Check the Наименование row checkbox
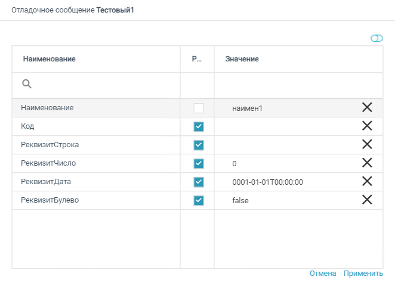395x289 pixels. point(199,108)
